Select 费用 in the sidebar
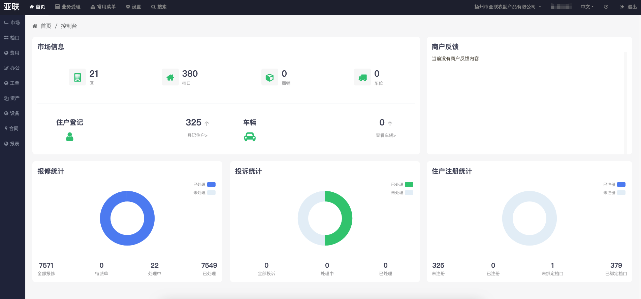 [12, 53]
